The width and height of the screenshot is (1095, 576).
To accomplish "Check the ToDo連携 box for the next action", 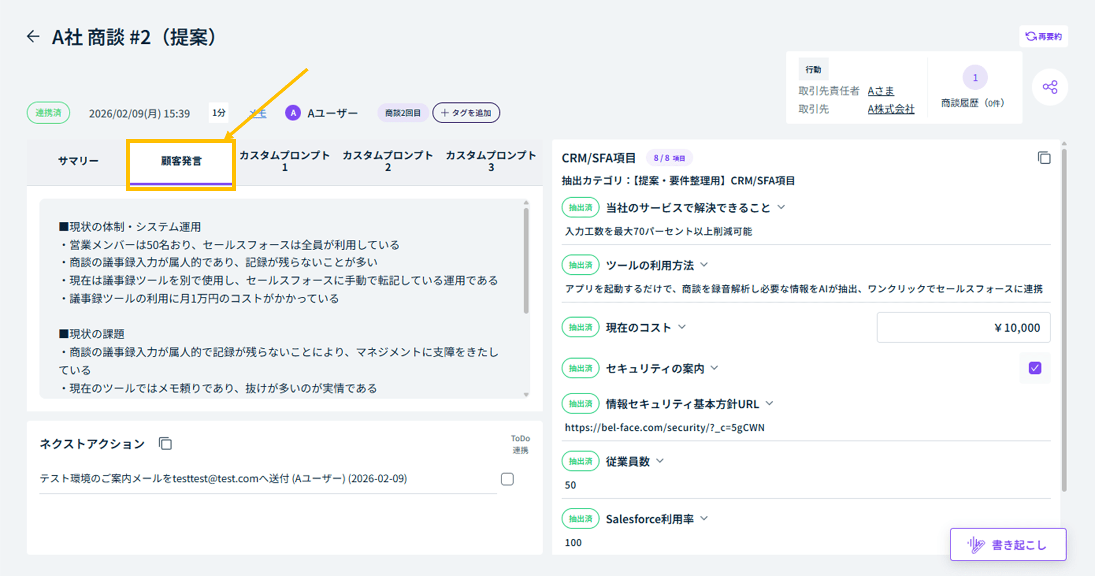I will (508, 479).
